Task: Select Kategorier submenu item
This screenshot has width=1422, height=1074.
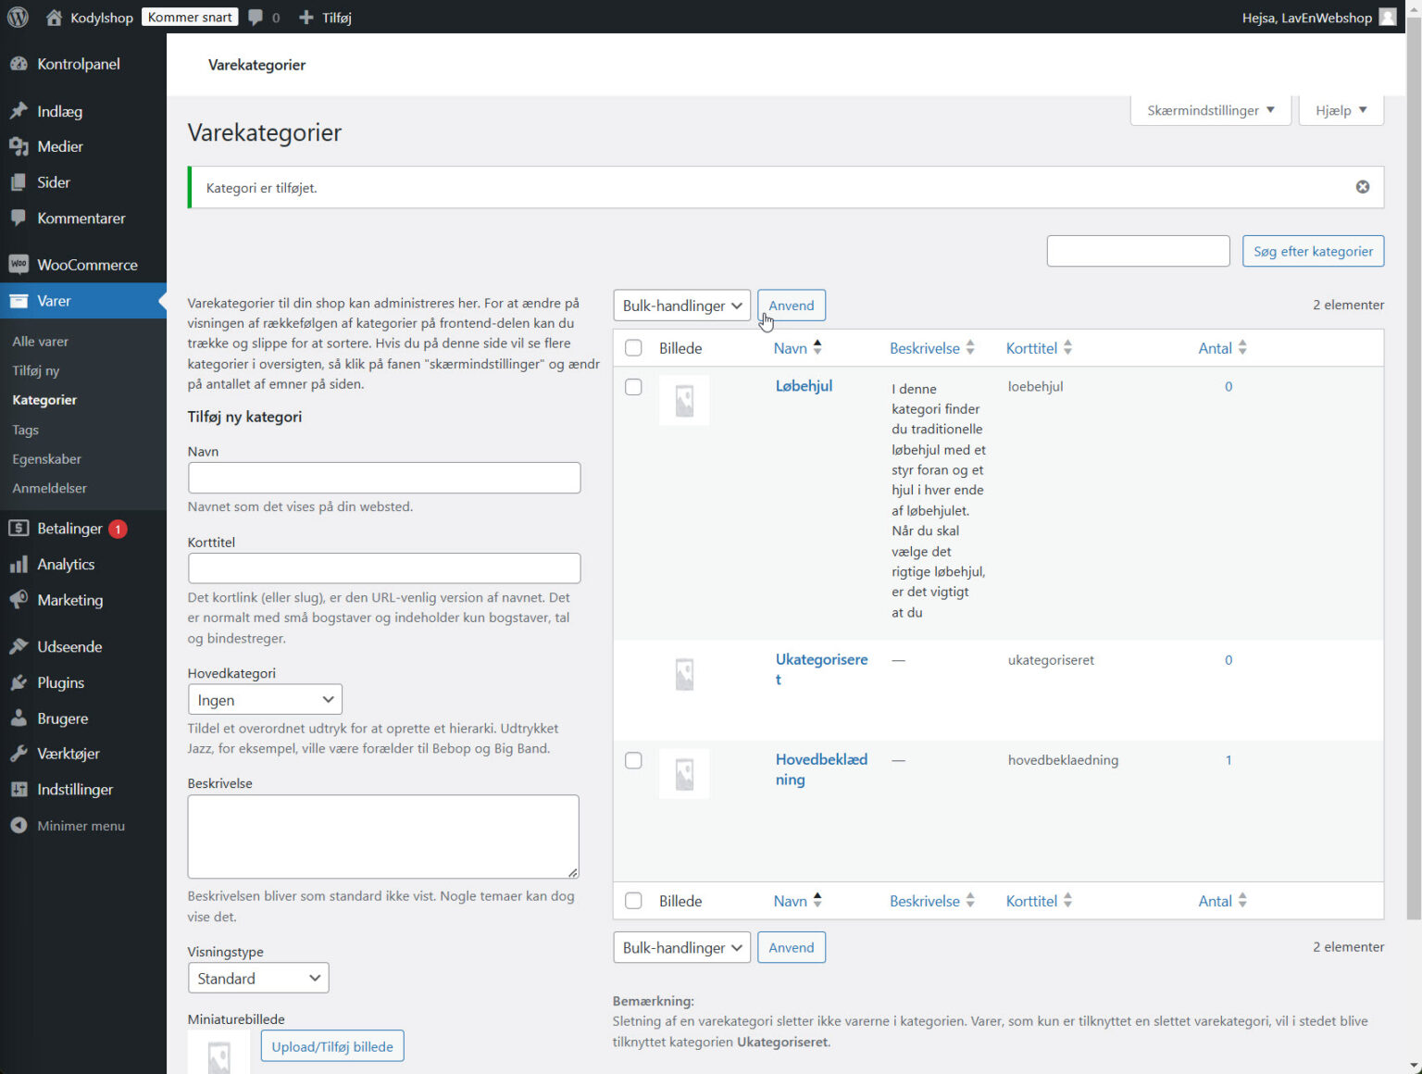Action: (x=44, y=401)
